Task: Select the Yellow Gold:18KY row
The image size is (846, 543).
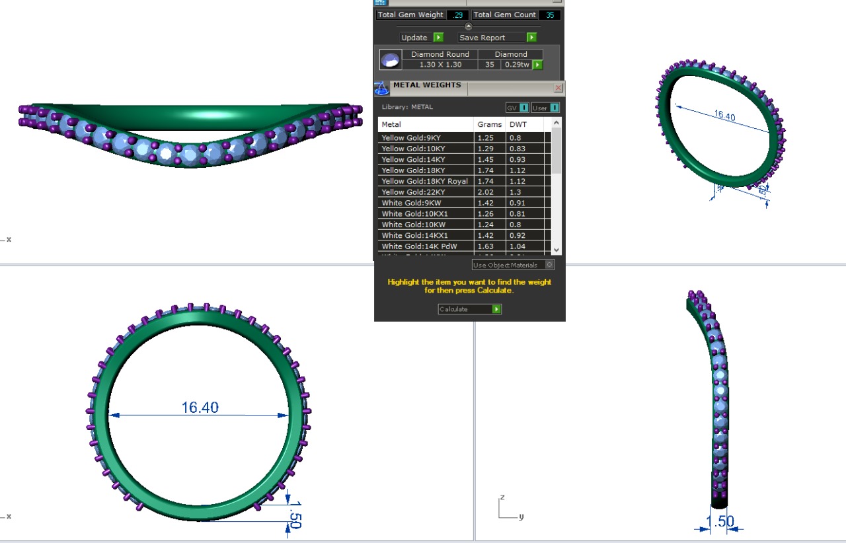Action: pos(426,170)
